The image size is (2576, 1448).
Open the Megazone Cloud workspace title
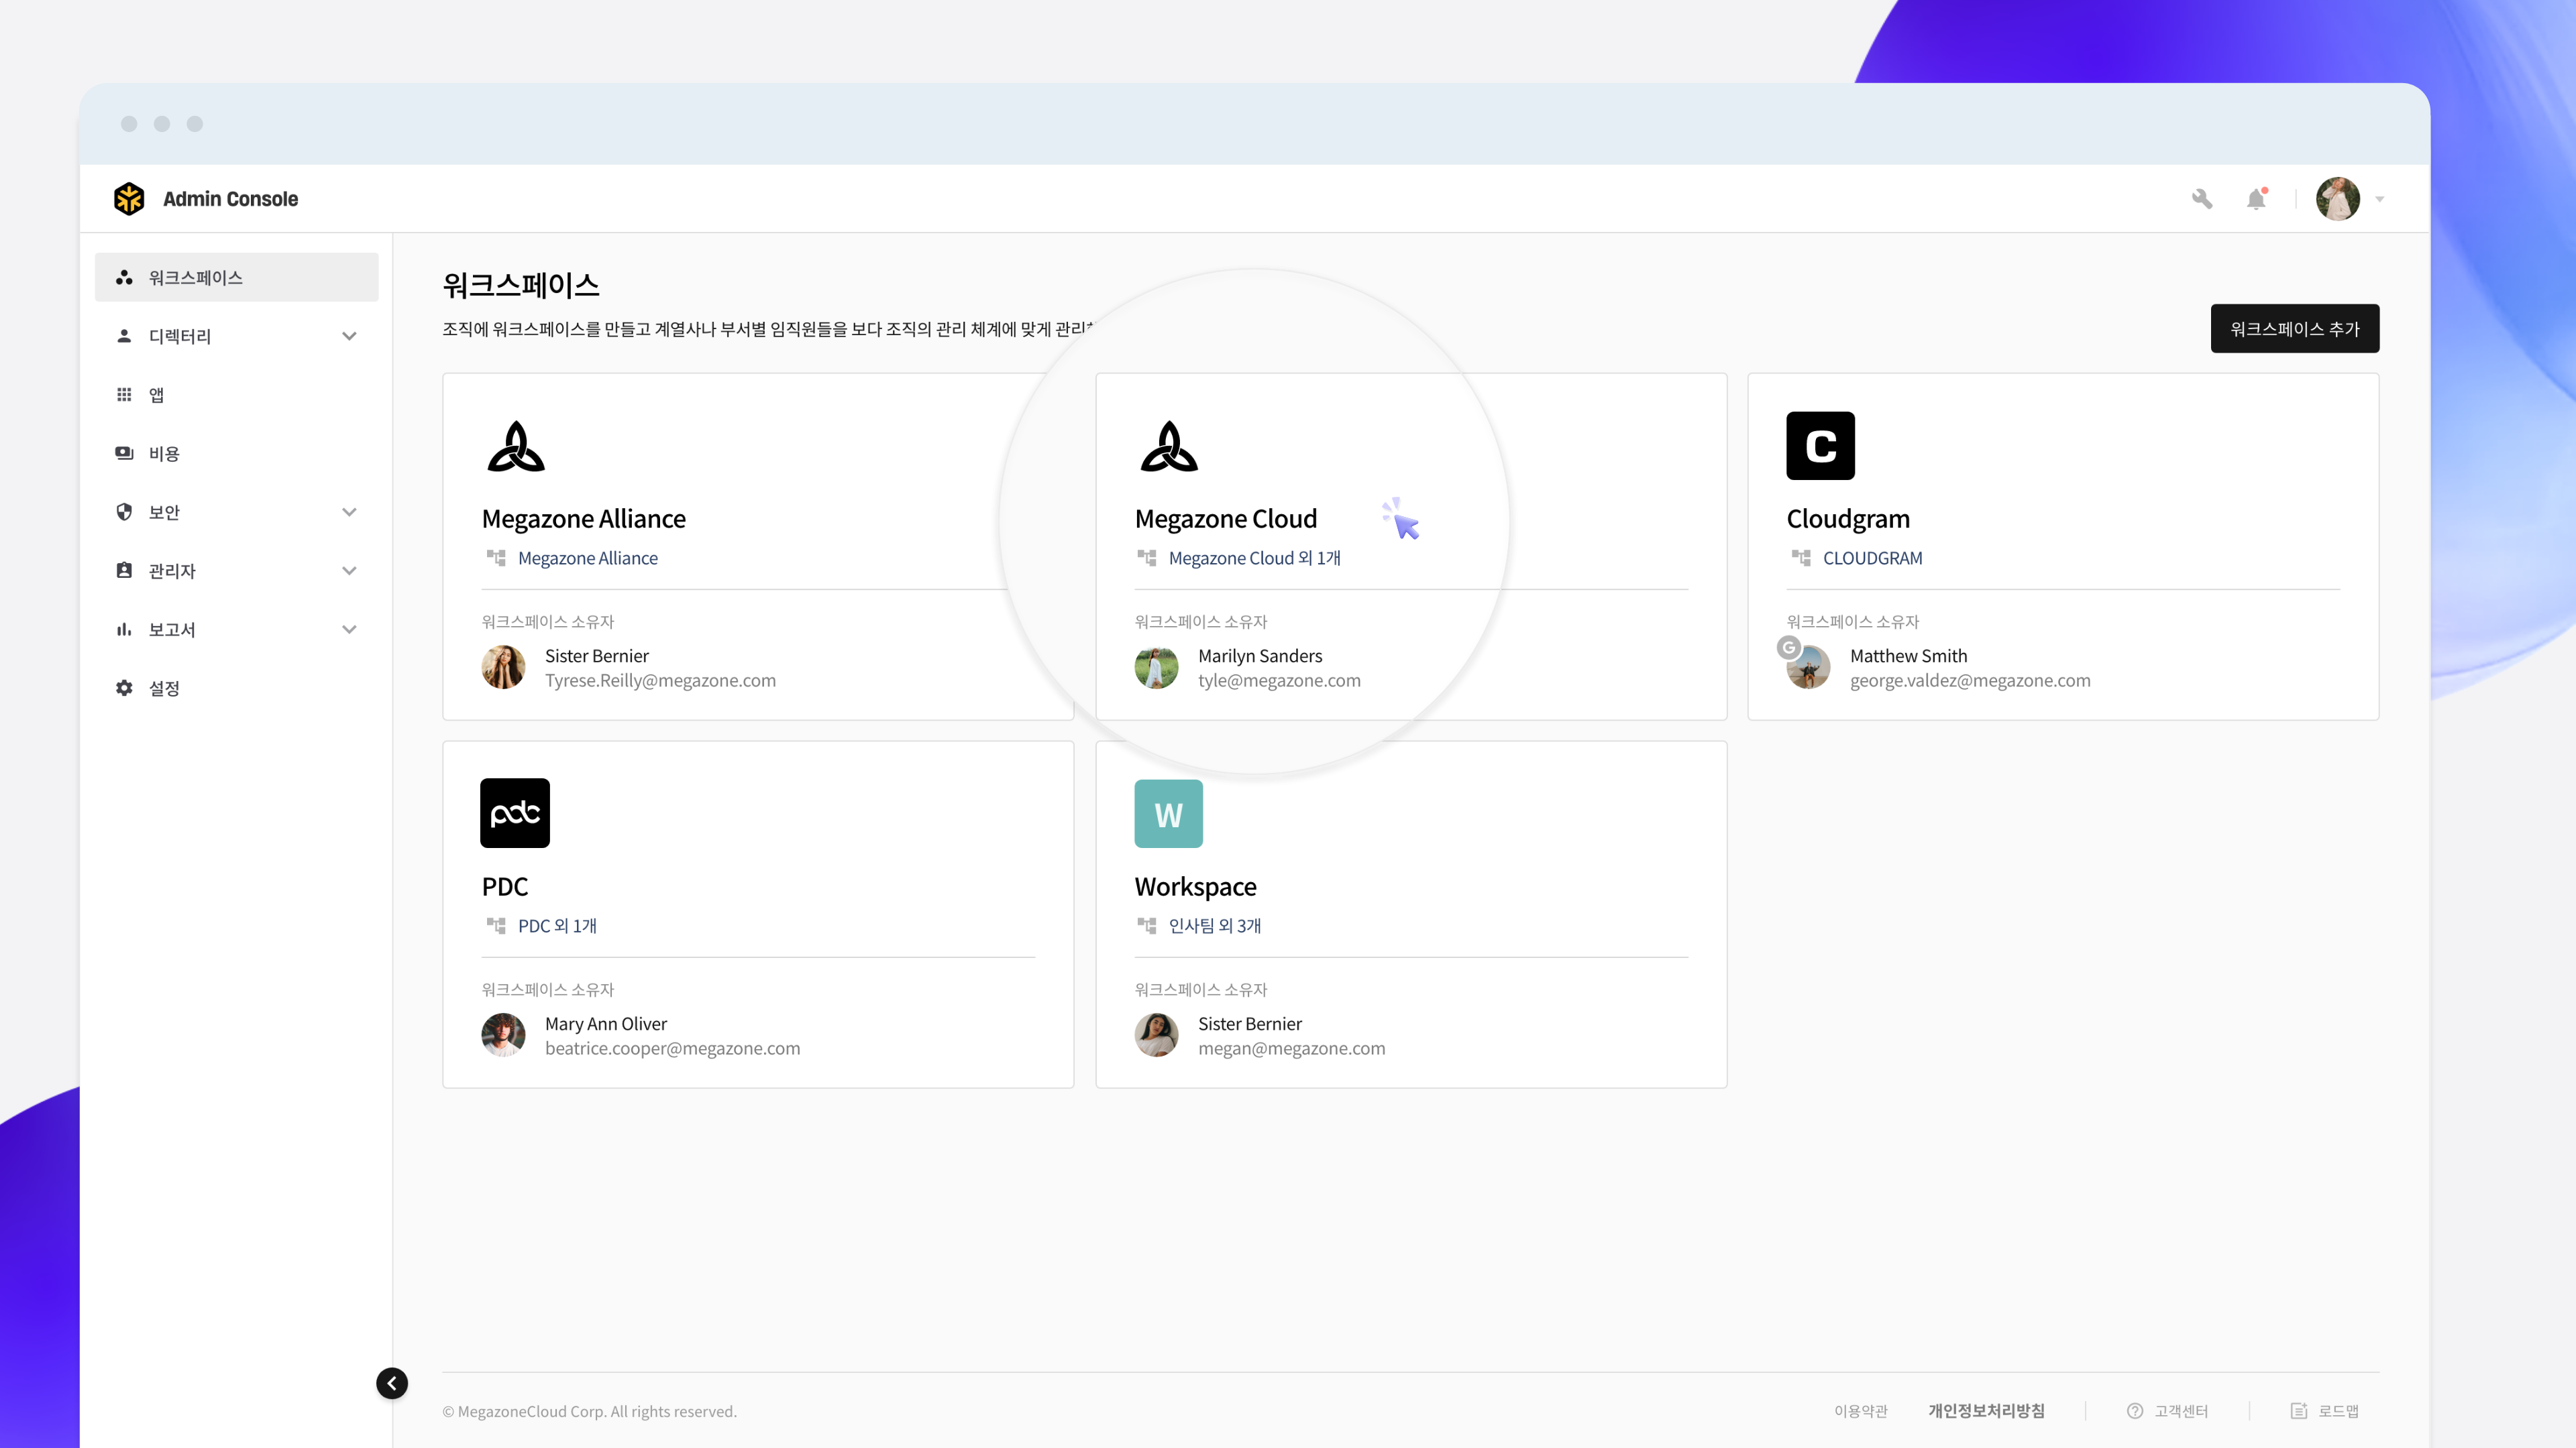pyautogui.click(x=1226, y=519)
